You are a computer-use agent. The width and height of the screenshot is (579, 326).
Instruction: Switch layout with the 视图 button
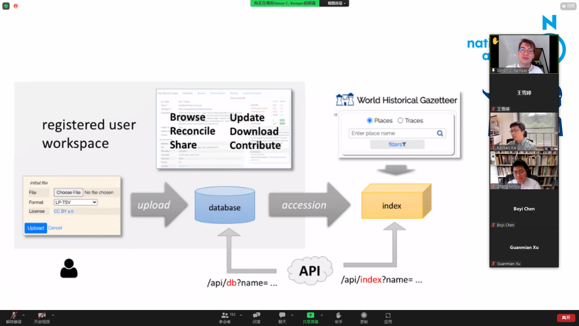pos(568,6)
